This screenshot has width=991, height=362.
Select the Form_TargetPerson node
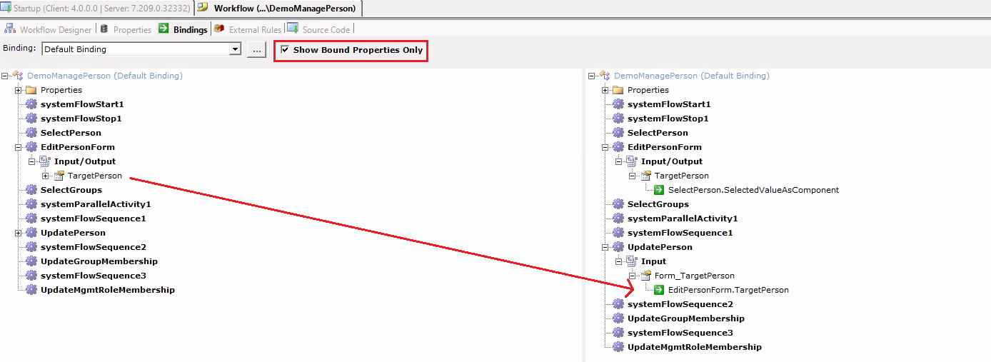[x=694, y=276]
